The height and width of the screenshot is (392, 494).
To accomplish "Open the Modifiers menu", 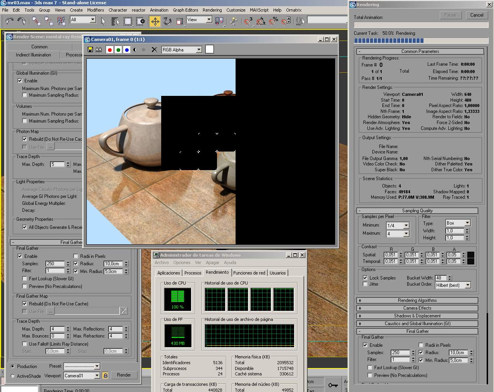I will [95, 10].
